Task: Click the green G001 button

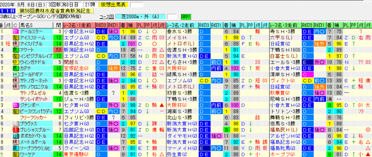Action: pos(186,17)
